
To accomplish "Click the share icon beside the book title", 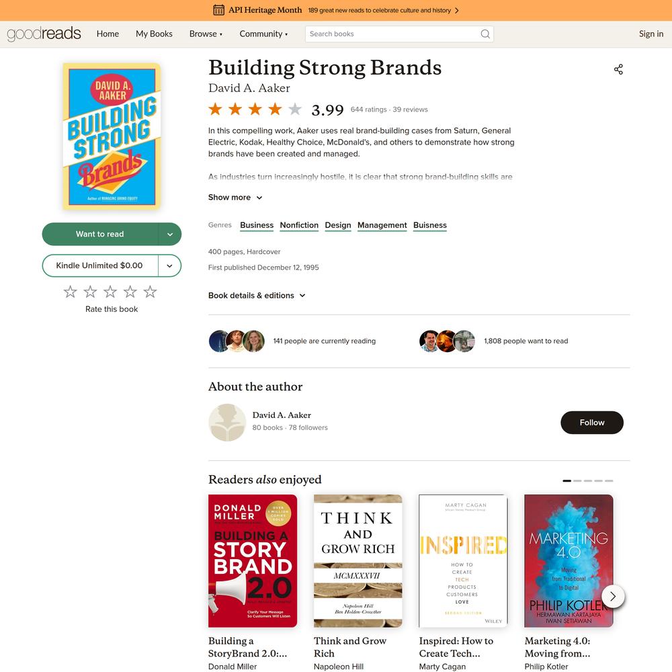I will tap(618, 69).
